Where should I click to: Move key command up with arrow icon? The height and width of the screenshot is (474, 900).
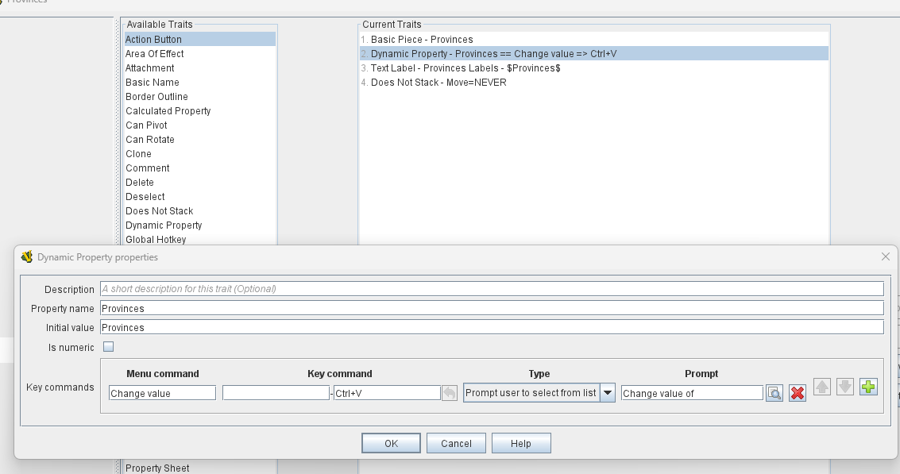coord(822,387)
